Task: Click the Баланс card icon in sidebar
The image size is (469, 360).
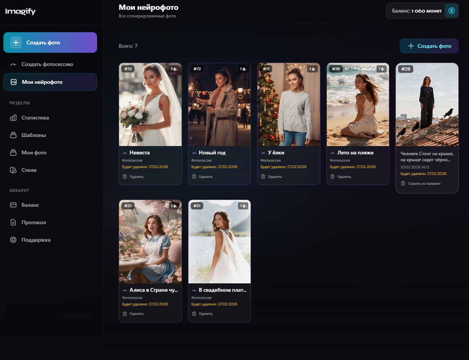Action: [13, 205]
